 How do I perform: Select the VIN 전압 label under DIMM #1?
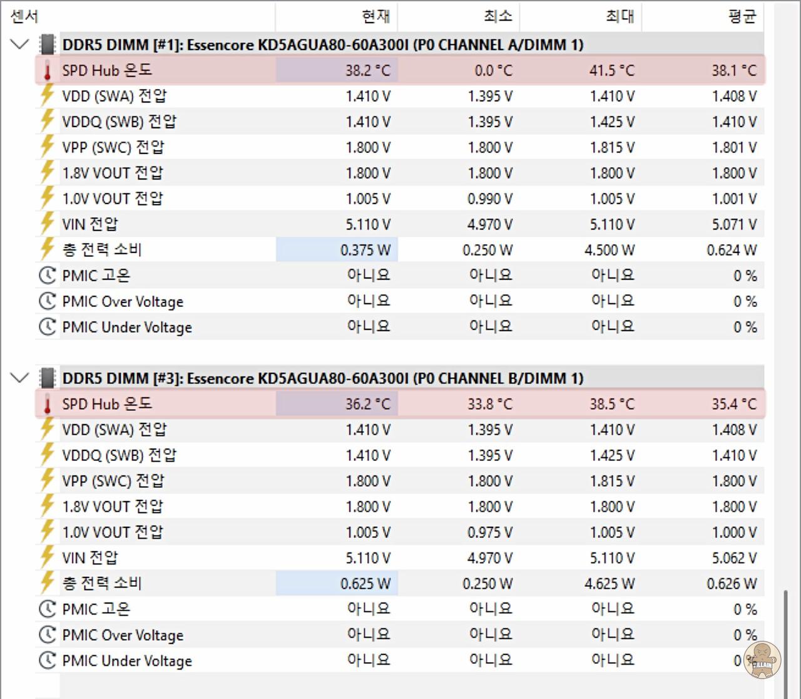pos(90,224)
